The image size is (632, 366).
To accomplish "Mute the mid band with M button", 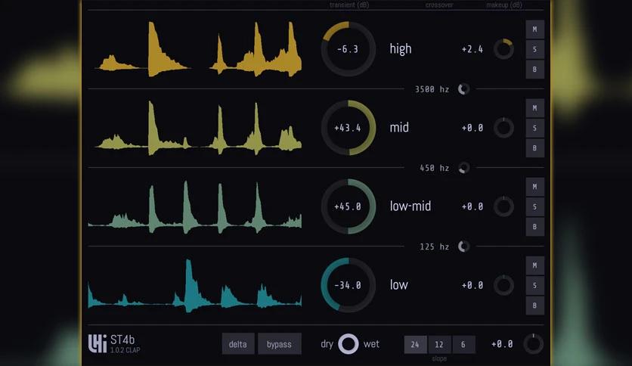I will tap(535, 108).
